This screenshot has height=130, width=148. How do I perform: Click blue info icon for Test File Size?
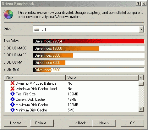13,94
